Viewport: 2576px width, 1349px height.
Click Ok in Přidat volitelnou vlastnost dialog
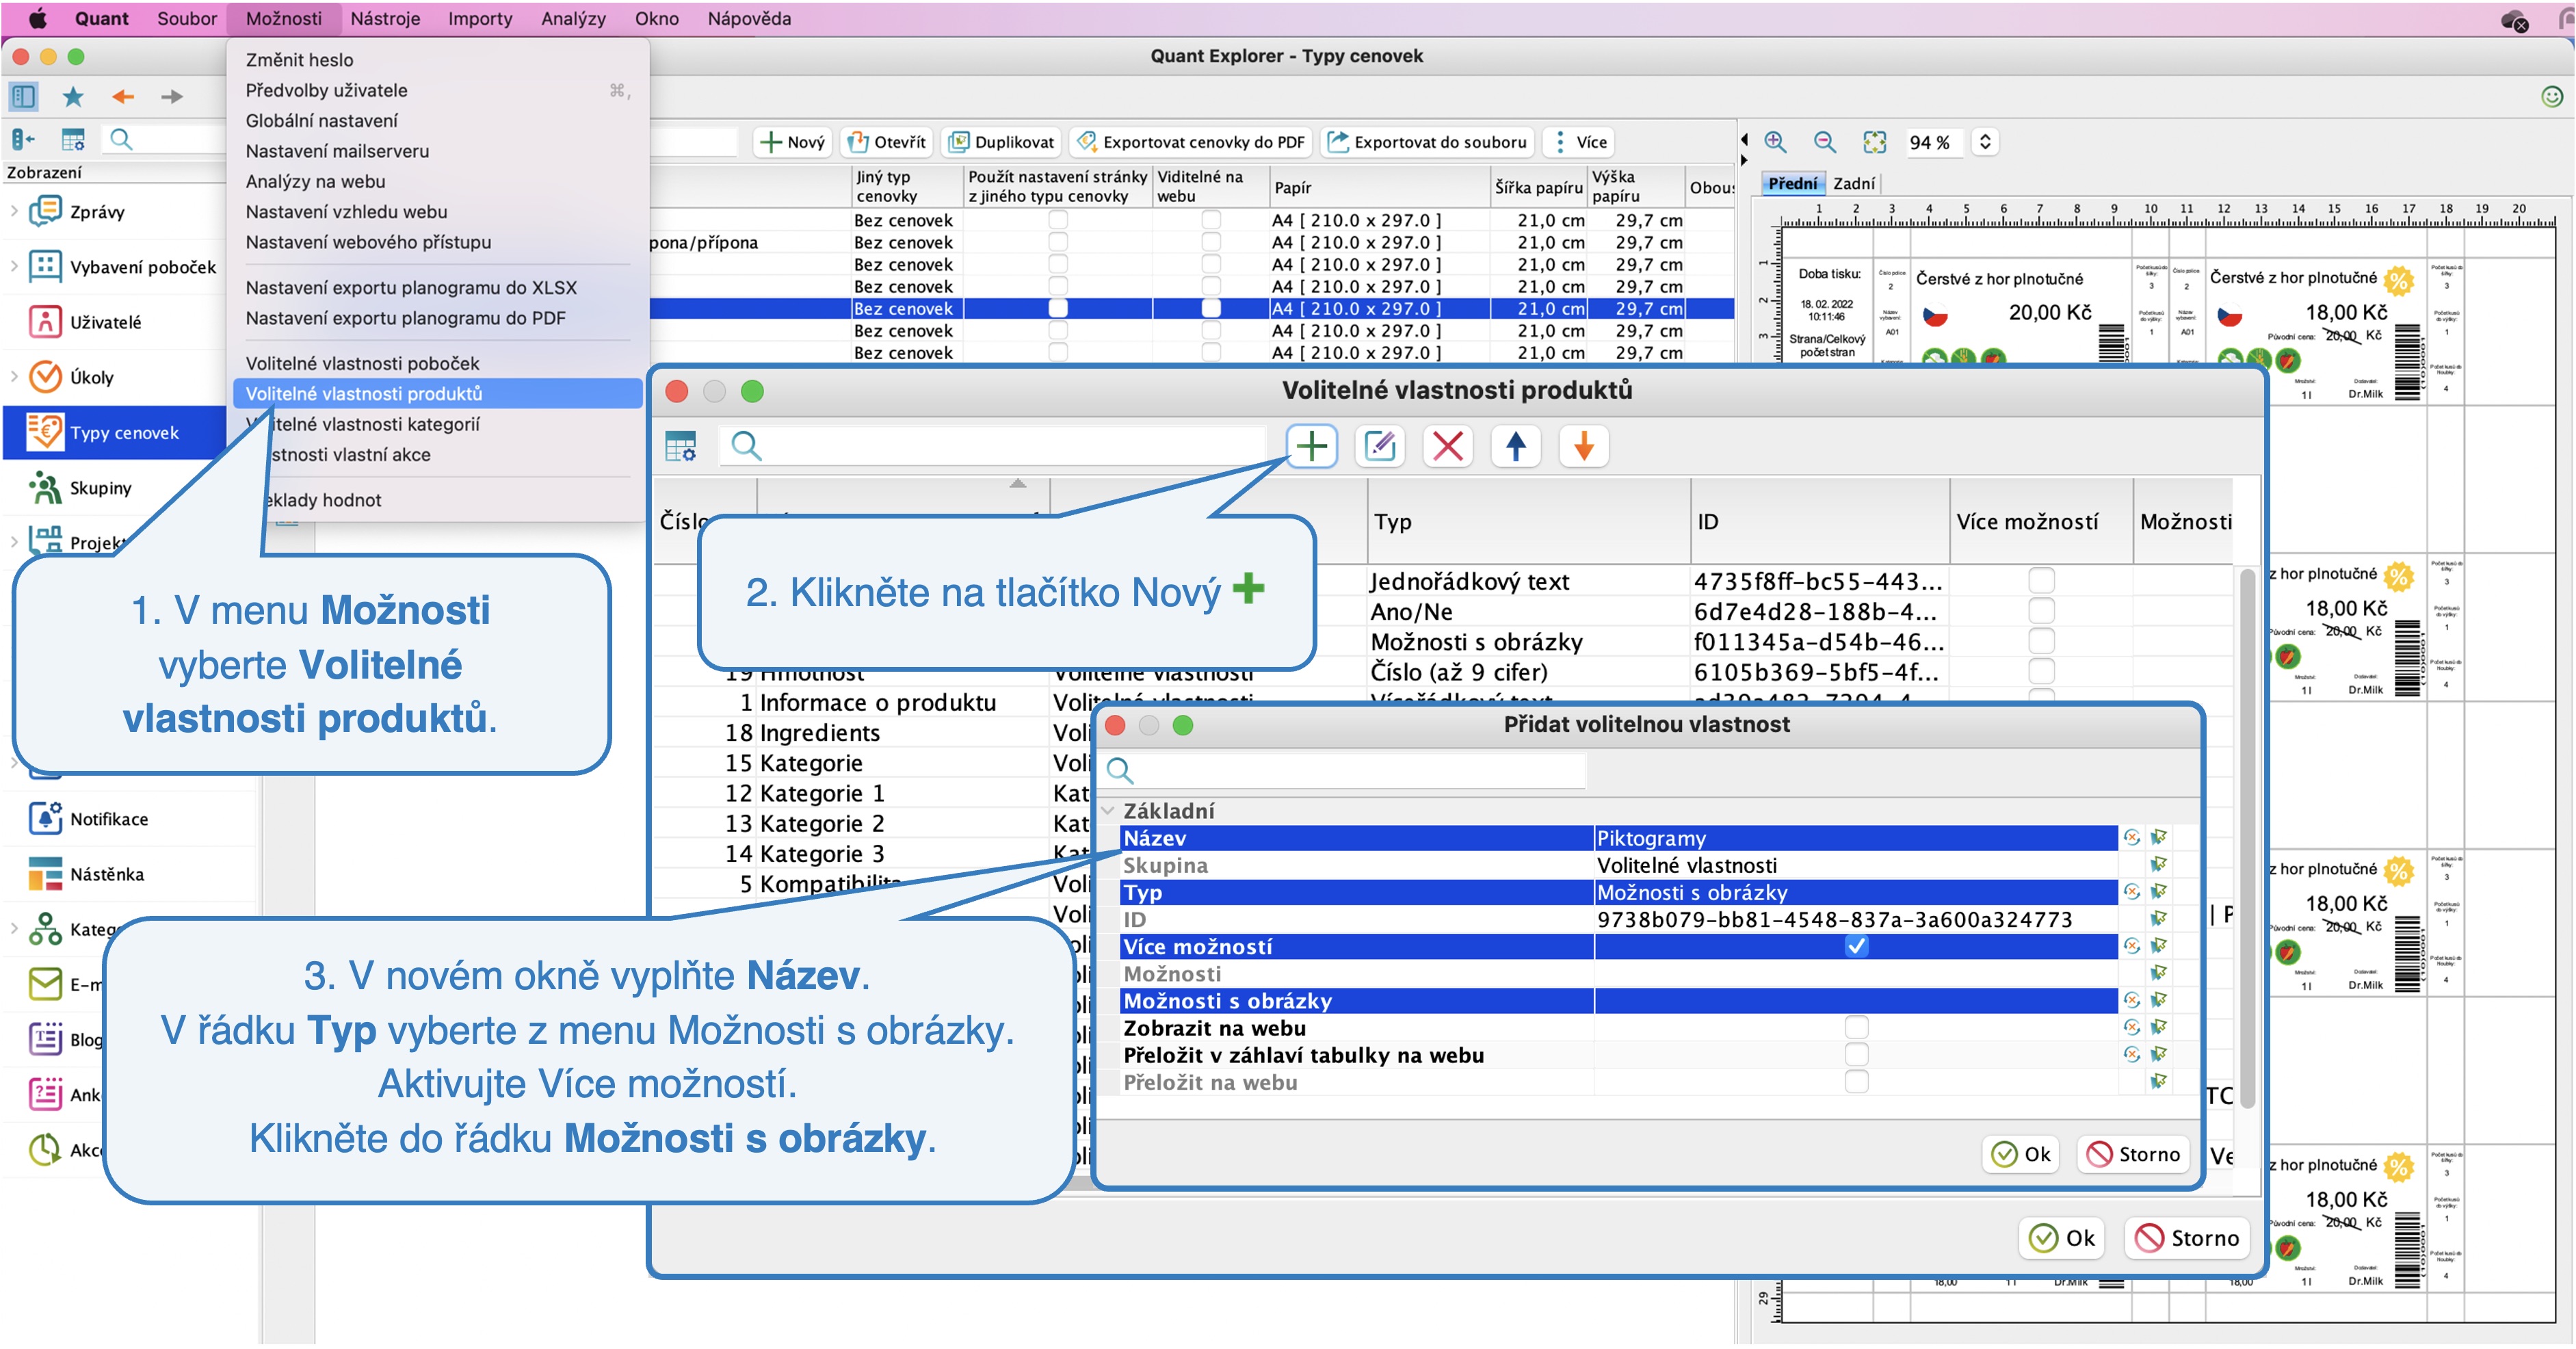(2021, 1155)
